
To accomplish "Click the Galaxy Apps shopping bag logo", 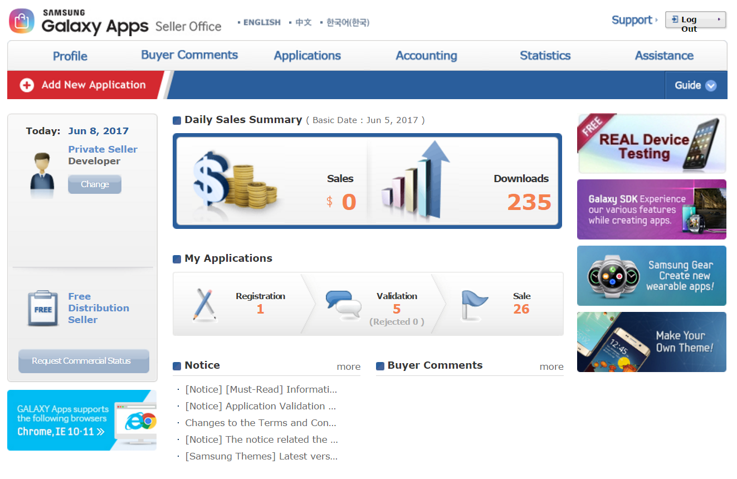I will click(22, 21).
